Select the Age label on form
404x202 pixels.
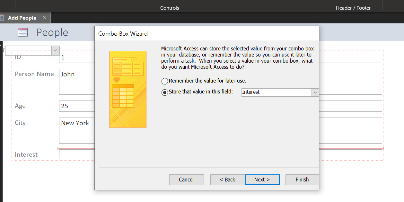[20, 106]
